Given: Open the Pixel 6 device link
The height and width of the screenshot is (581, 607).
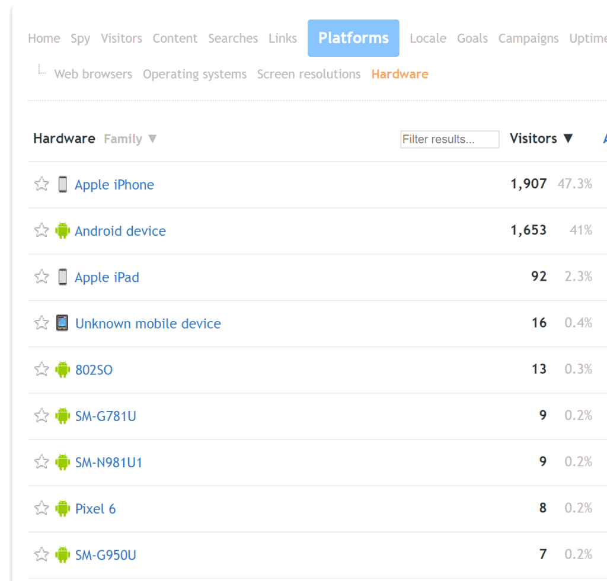Looking at the screenshot, I should (95, 508).
